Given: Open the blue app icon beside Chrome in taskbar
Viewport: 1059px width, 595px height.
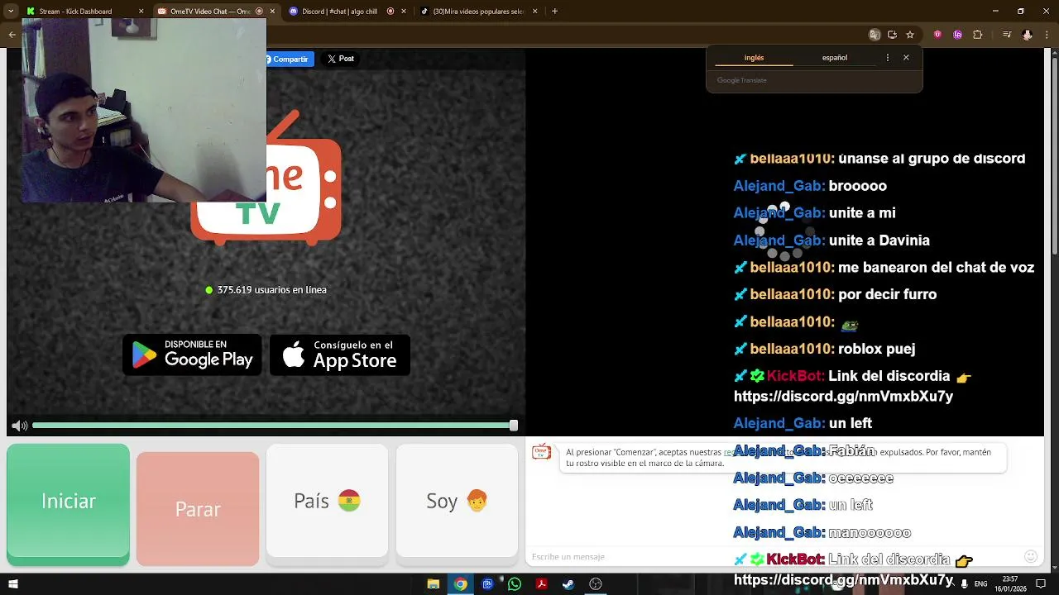Looking at the screenshot, I should 487,584.
